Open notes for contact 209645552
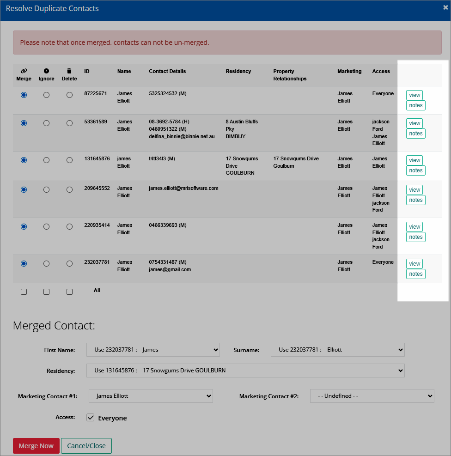 [x=416, y=200]
